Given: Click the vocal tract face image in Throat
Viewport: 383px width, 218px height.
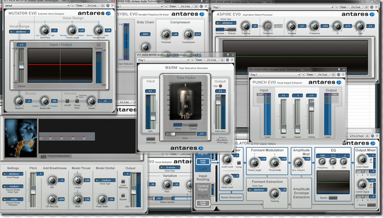Looking at the screenshot, I should [21, 138].
